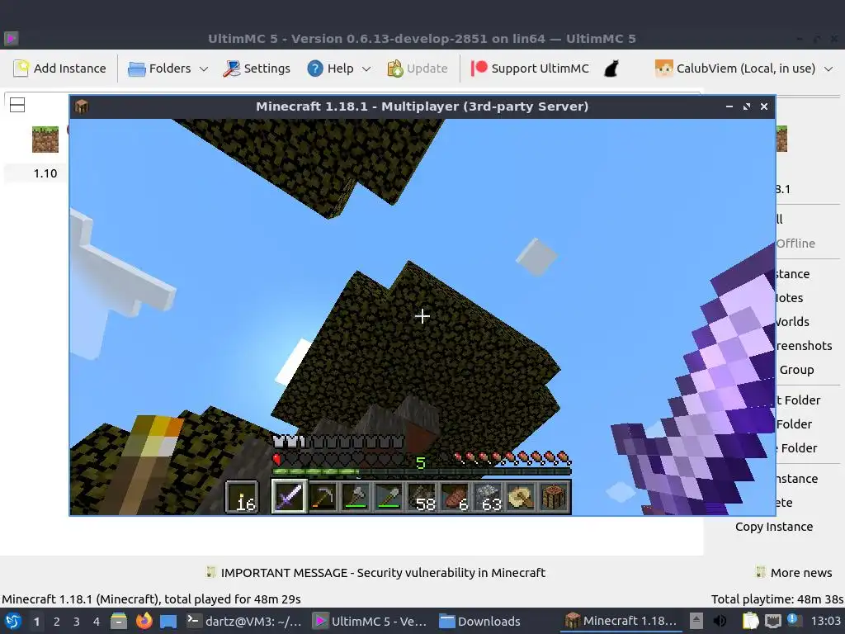Click the update notifier tray icon
This screenshot has height=634, width=845.
(793, 620)
